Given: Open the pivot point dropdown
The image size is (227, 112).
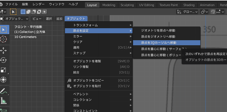Looking at the screenshot, I should click(204, 12).
